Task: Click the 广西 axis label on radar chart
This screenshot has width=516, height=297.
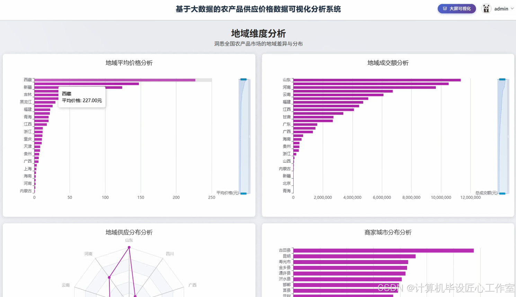Action: click(x=193, y=285)
